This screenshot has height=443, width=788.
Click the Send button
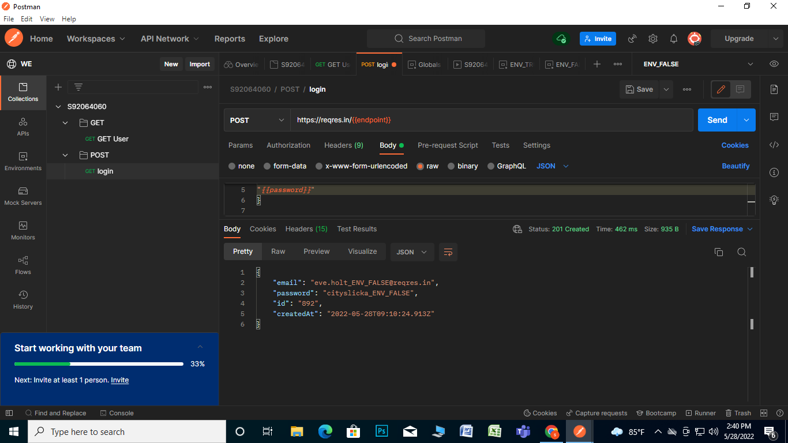click(x=716, y=120)
